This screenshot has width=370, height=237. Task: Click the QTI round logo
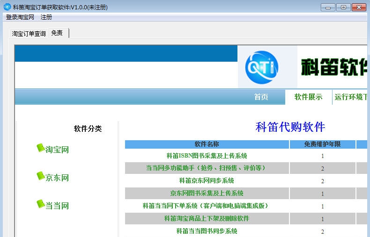click(262, 67)
